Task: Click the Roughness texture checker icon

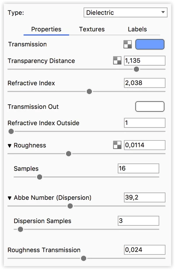Action: 117,145
